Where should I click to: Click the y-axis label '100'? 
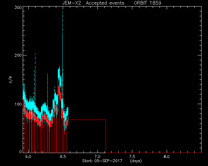pyautogui.click(x=18, y=104)
